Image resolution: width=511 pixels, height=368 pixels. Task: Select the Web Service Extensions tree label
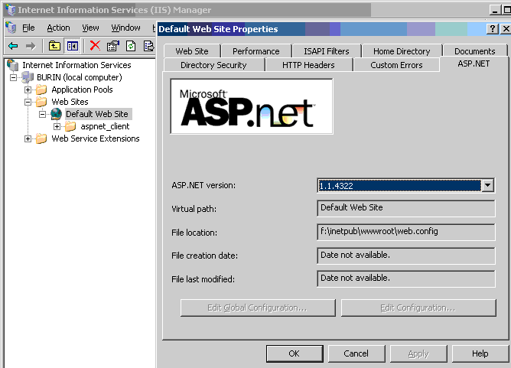[96, 138]
